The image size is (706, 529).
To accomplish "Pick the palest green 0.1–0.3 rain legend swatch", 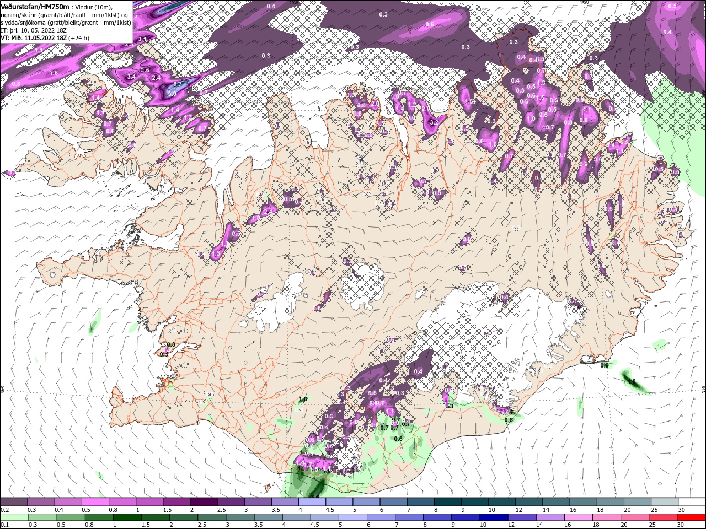I will click(x=14, y=517).
